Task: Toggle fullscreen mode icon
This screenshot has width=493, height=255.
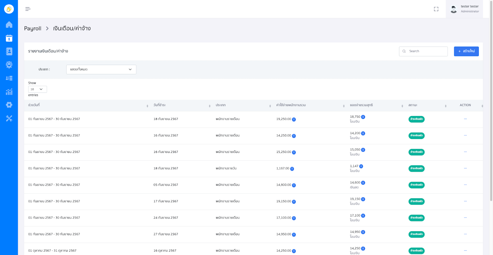Action: click(x=436, y=9)
